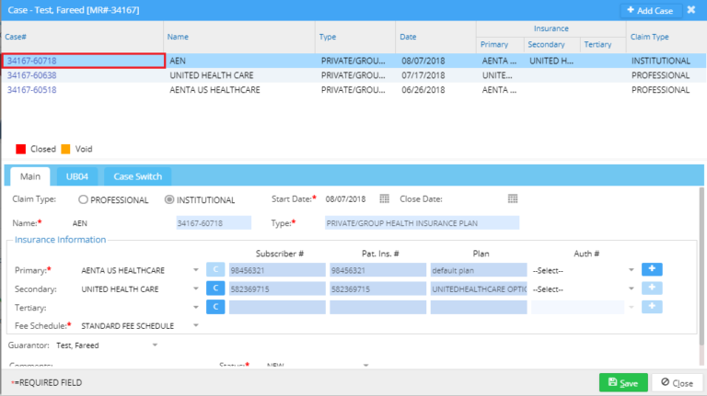This screenshot has width=707, height=396.
Task: Open case link 34167-60518
Action: click(31, 89)
